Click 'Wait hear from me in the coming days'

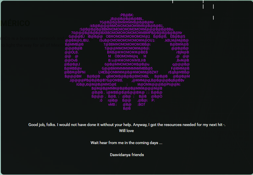click(x=126, y=143)
